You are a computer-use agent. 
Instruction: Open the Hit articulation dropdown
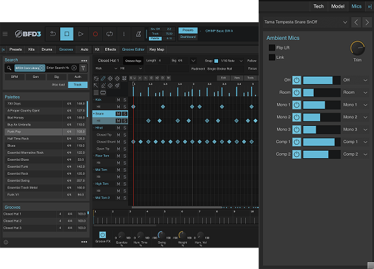131,68
